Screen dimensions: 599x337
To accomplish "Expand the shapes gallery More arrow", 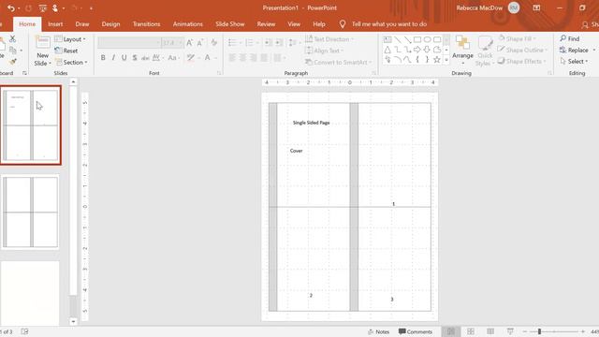I will click(x=446, y=60).
